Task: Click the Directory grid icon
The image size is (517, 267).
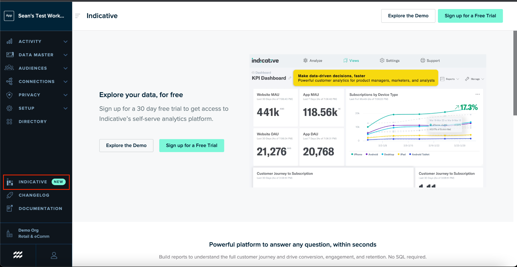Action: (x=9, y=122)
